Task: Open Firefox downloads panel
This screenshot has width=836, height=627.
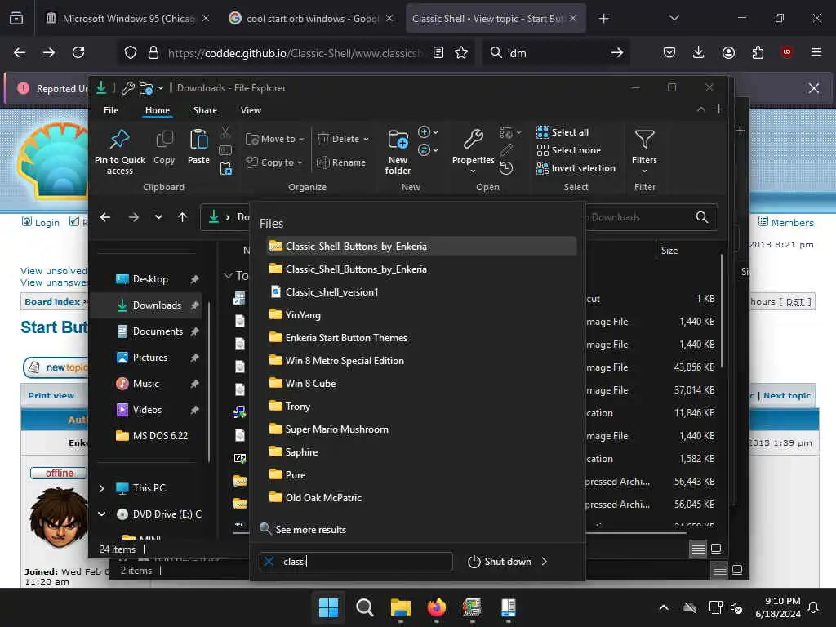Action: [699, 52]
